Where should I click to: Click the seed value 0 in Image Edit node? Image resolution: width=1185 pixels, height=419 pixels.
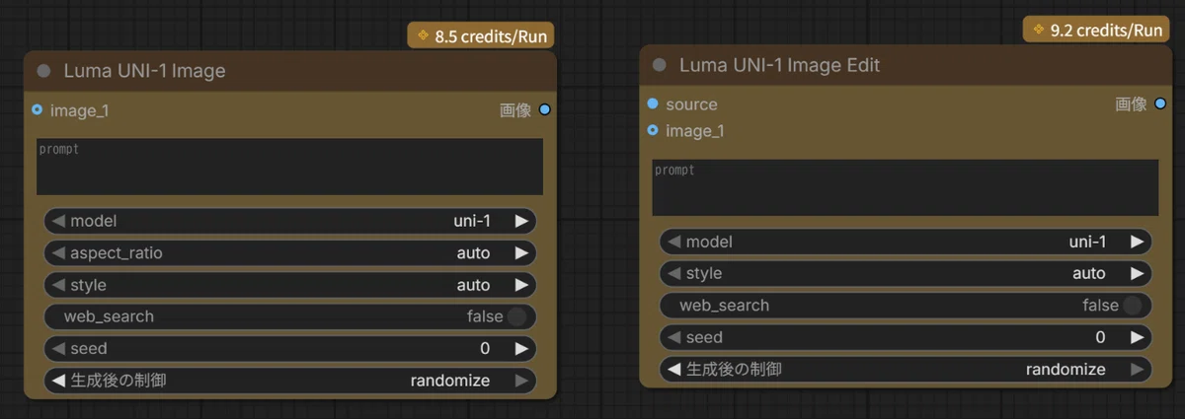point(1100,337)
